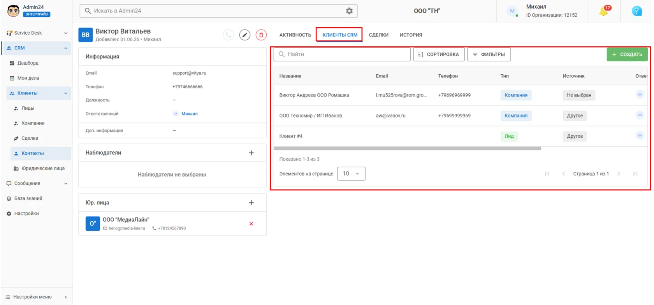Remove ООО "МедиаЛайн" with red cross

pyautogui.click(x=251, y=224)
